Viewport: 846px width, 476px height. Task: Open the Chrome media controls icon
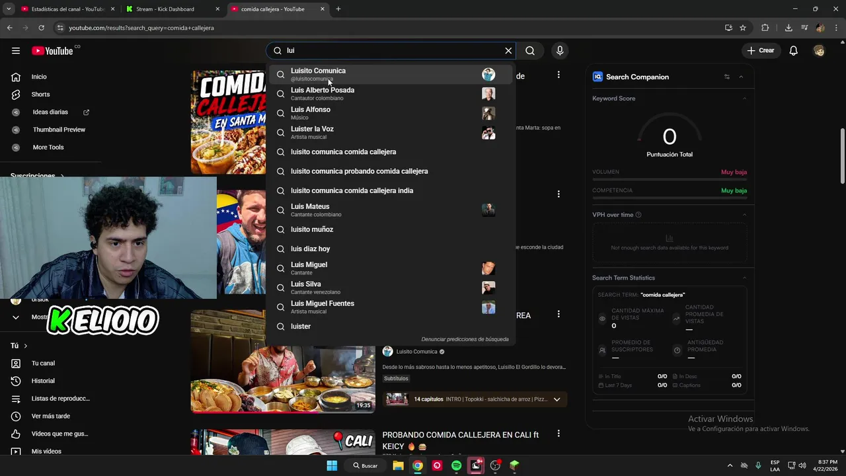click(804, 28)
